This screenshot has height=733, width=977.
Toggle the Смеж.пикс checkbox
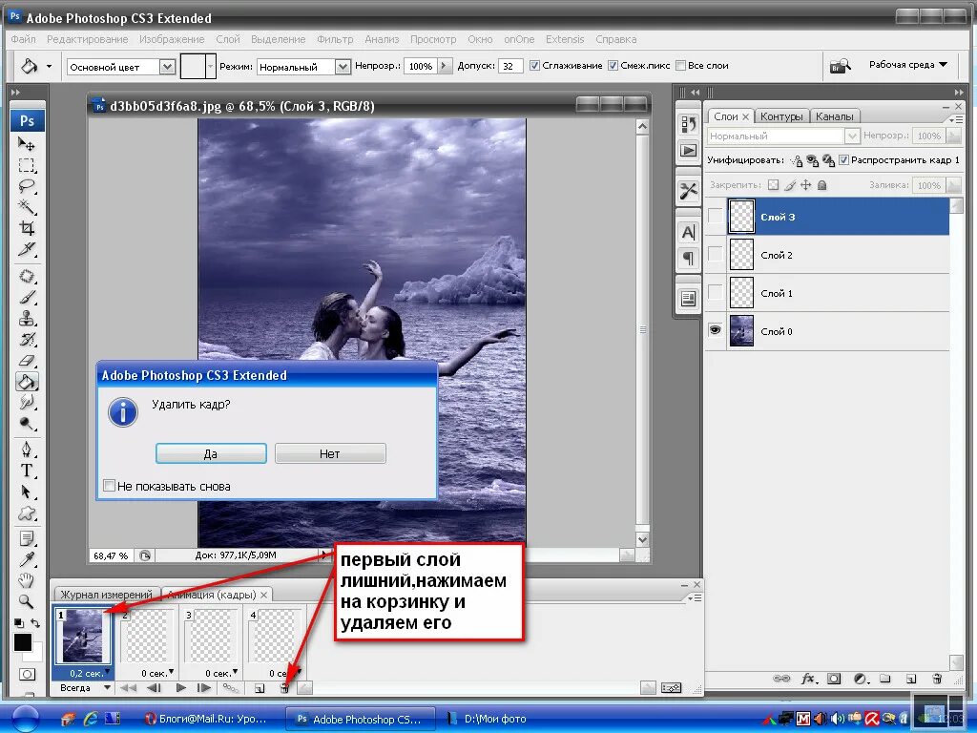[x=613, y=66]
